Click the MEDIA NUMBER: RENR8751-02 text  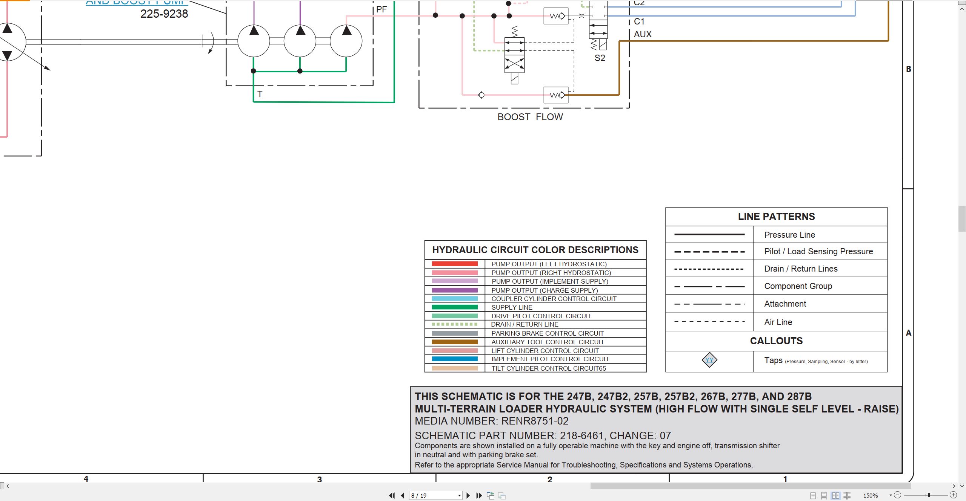pos(492,421)
